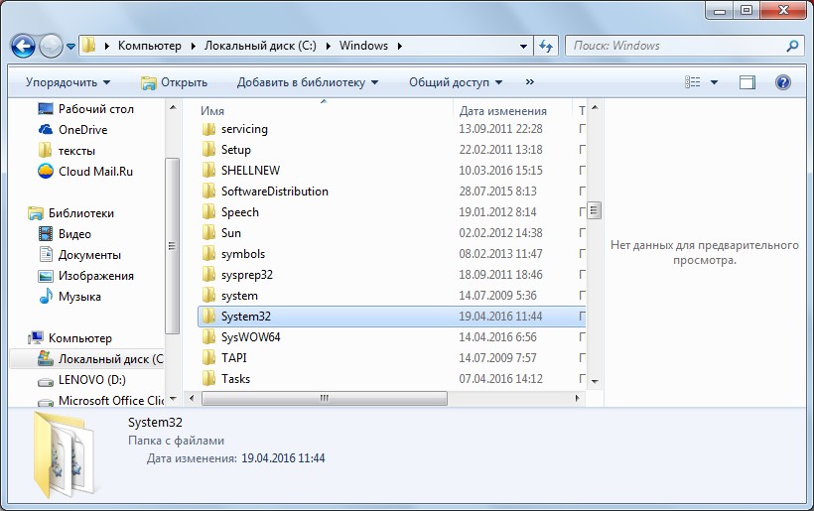814x511 pixels.
Task: Click the System32 folder icon
Action: click(x=208, y=316)
